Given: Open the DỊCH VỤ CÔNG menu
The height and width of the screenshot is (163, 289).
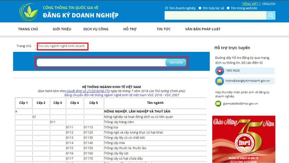Looking at the screenshot, I should click(x=96, y=29).
